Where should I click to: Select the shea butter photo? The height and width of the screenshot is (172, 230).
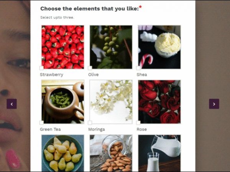pos(159,47)
